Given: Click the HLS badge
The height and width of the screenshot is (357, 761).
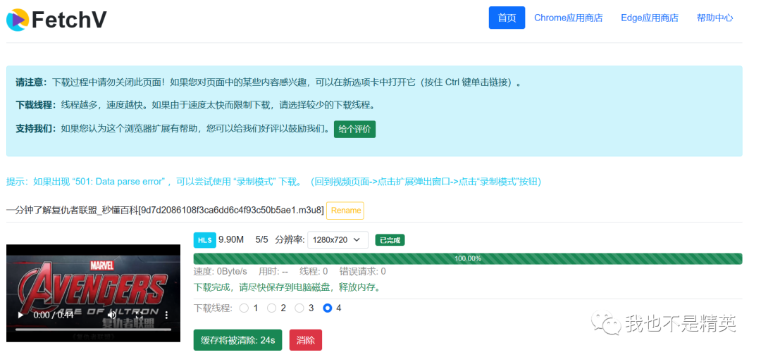Looking at the screenshot, I should (x=205, y=239).
